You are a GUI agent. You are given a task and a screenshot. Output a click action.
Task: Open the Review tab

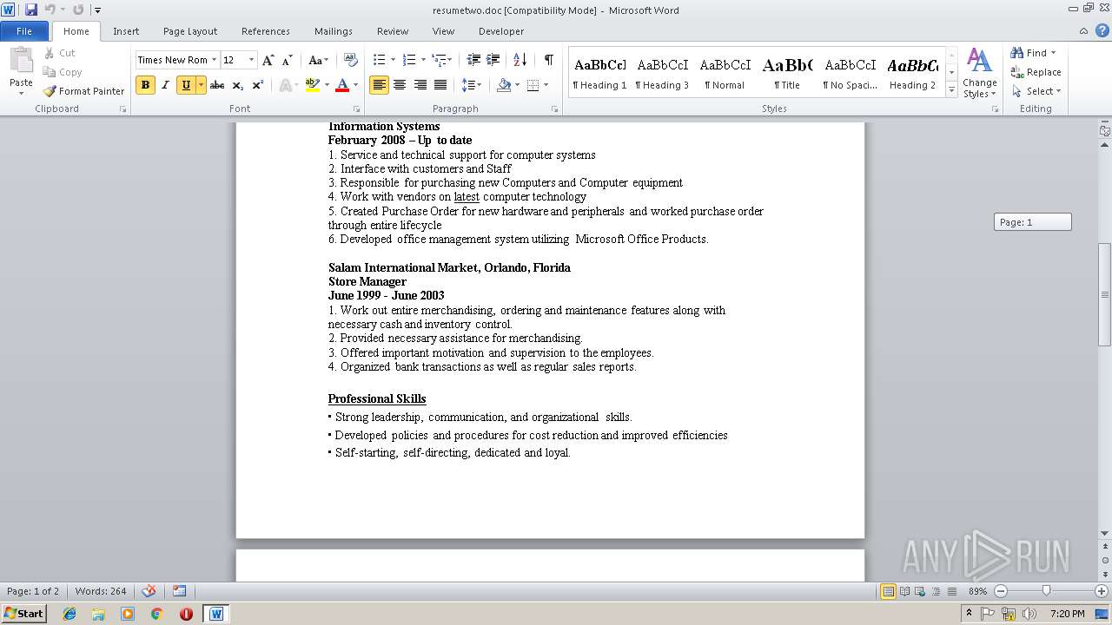tap(393, 31)
